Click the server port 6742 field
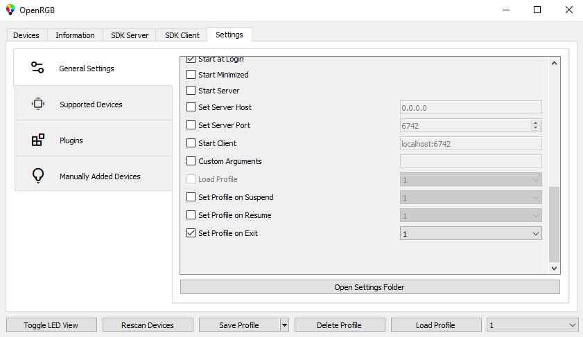This screenshot has height=337, width=583. tap(466, 126)
